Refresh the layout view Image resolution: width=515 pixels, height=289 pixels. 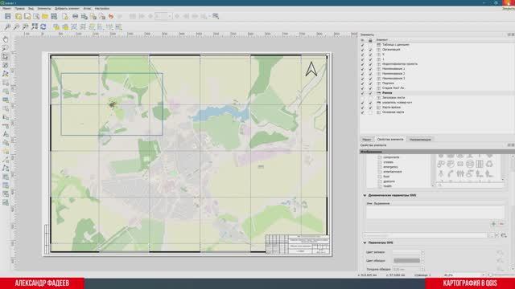43,26
